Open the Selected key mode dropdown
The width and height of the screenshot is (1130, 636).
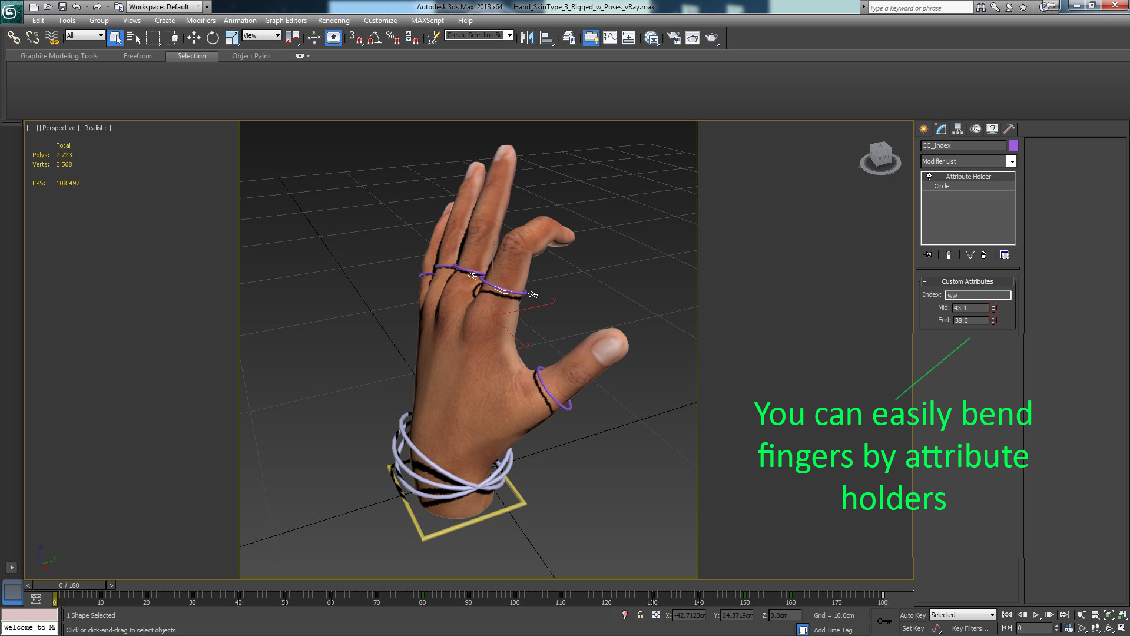pos(992,614)
